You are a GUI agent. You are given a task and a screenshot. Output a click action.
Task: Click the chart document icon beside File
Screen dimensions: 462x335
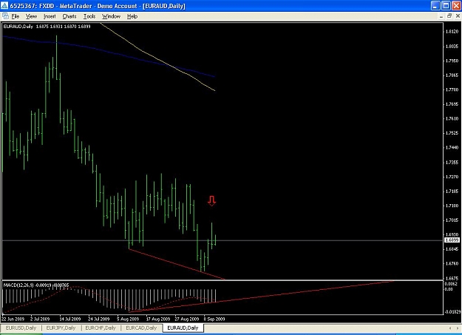tap(5, 16)
